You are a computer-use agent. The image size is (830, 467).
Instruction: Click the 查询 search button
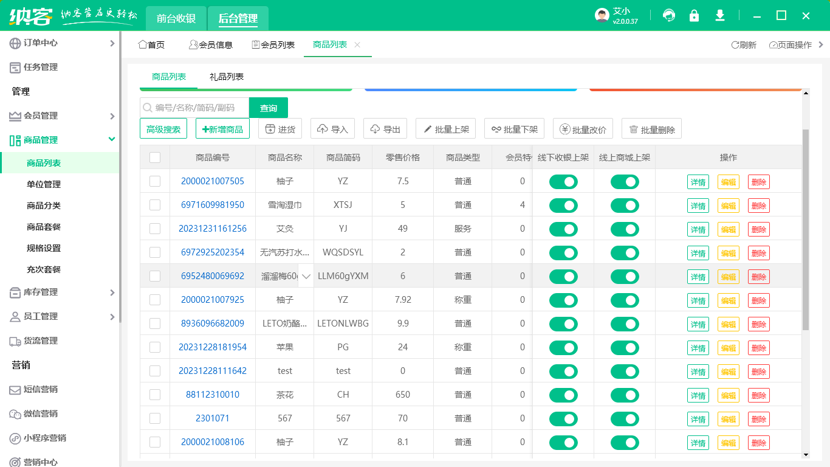[269, 108]
